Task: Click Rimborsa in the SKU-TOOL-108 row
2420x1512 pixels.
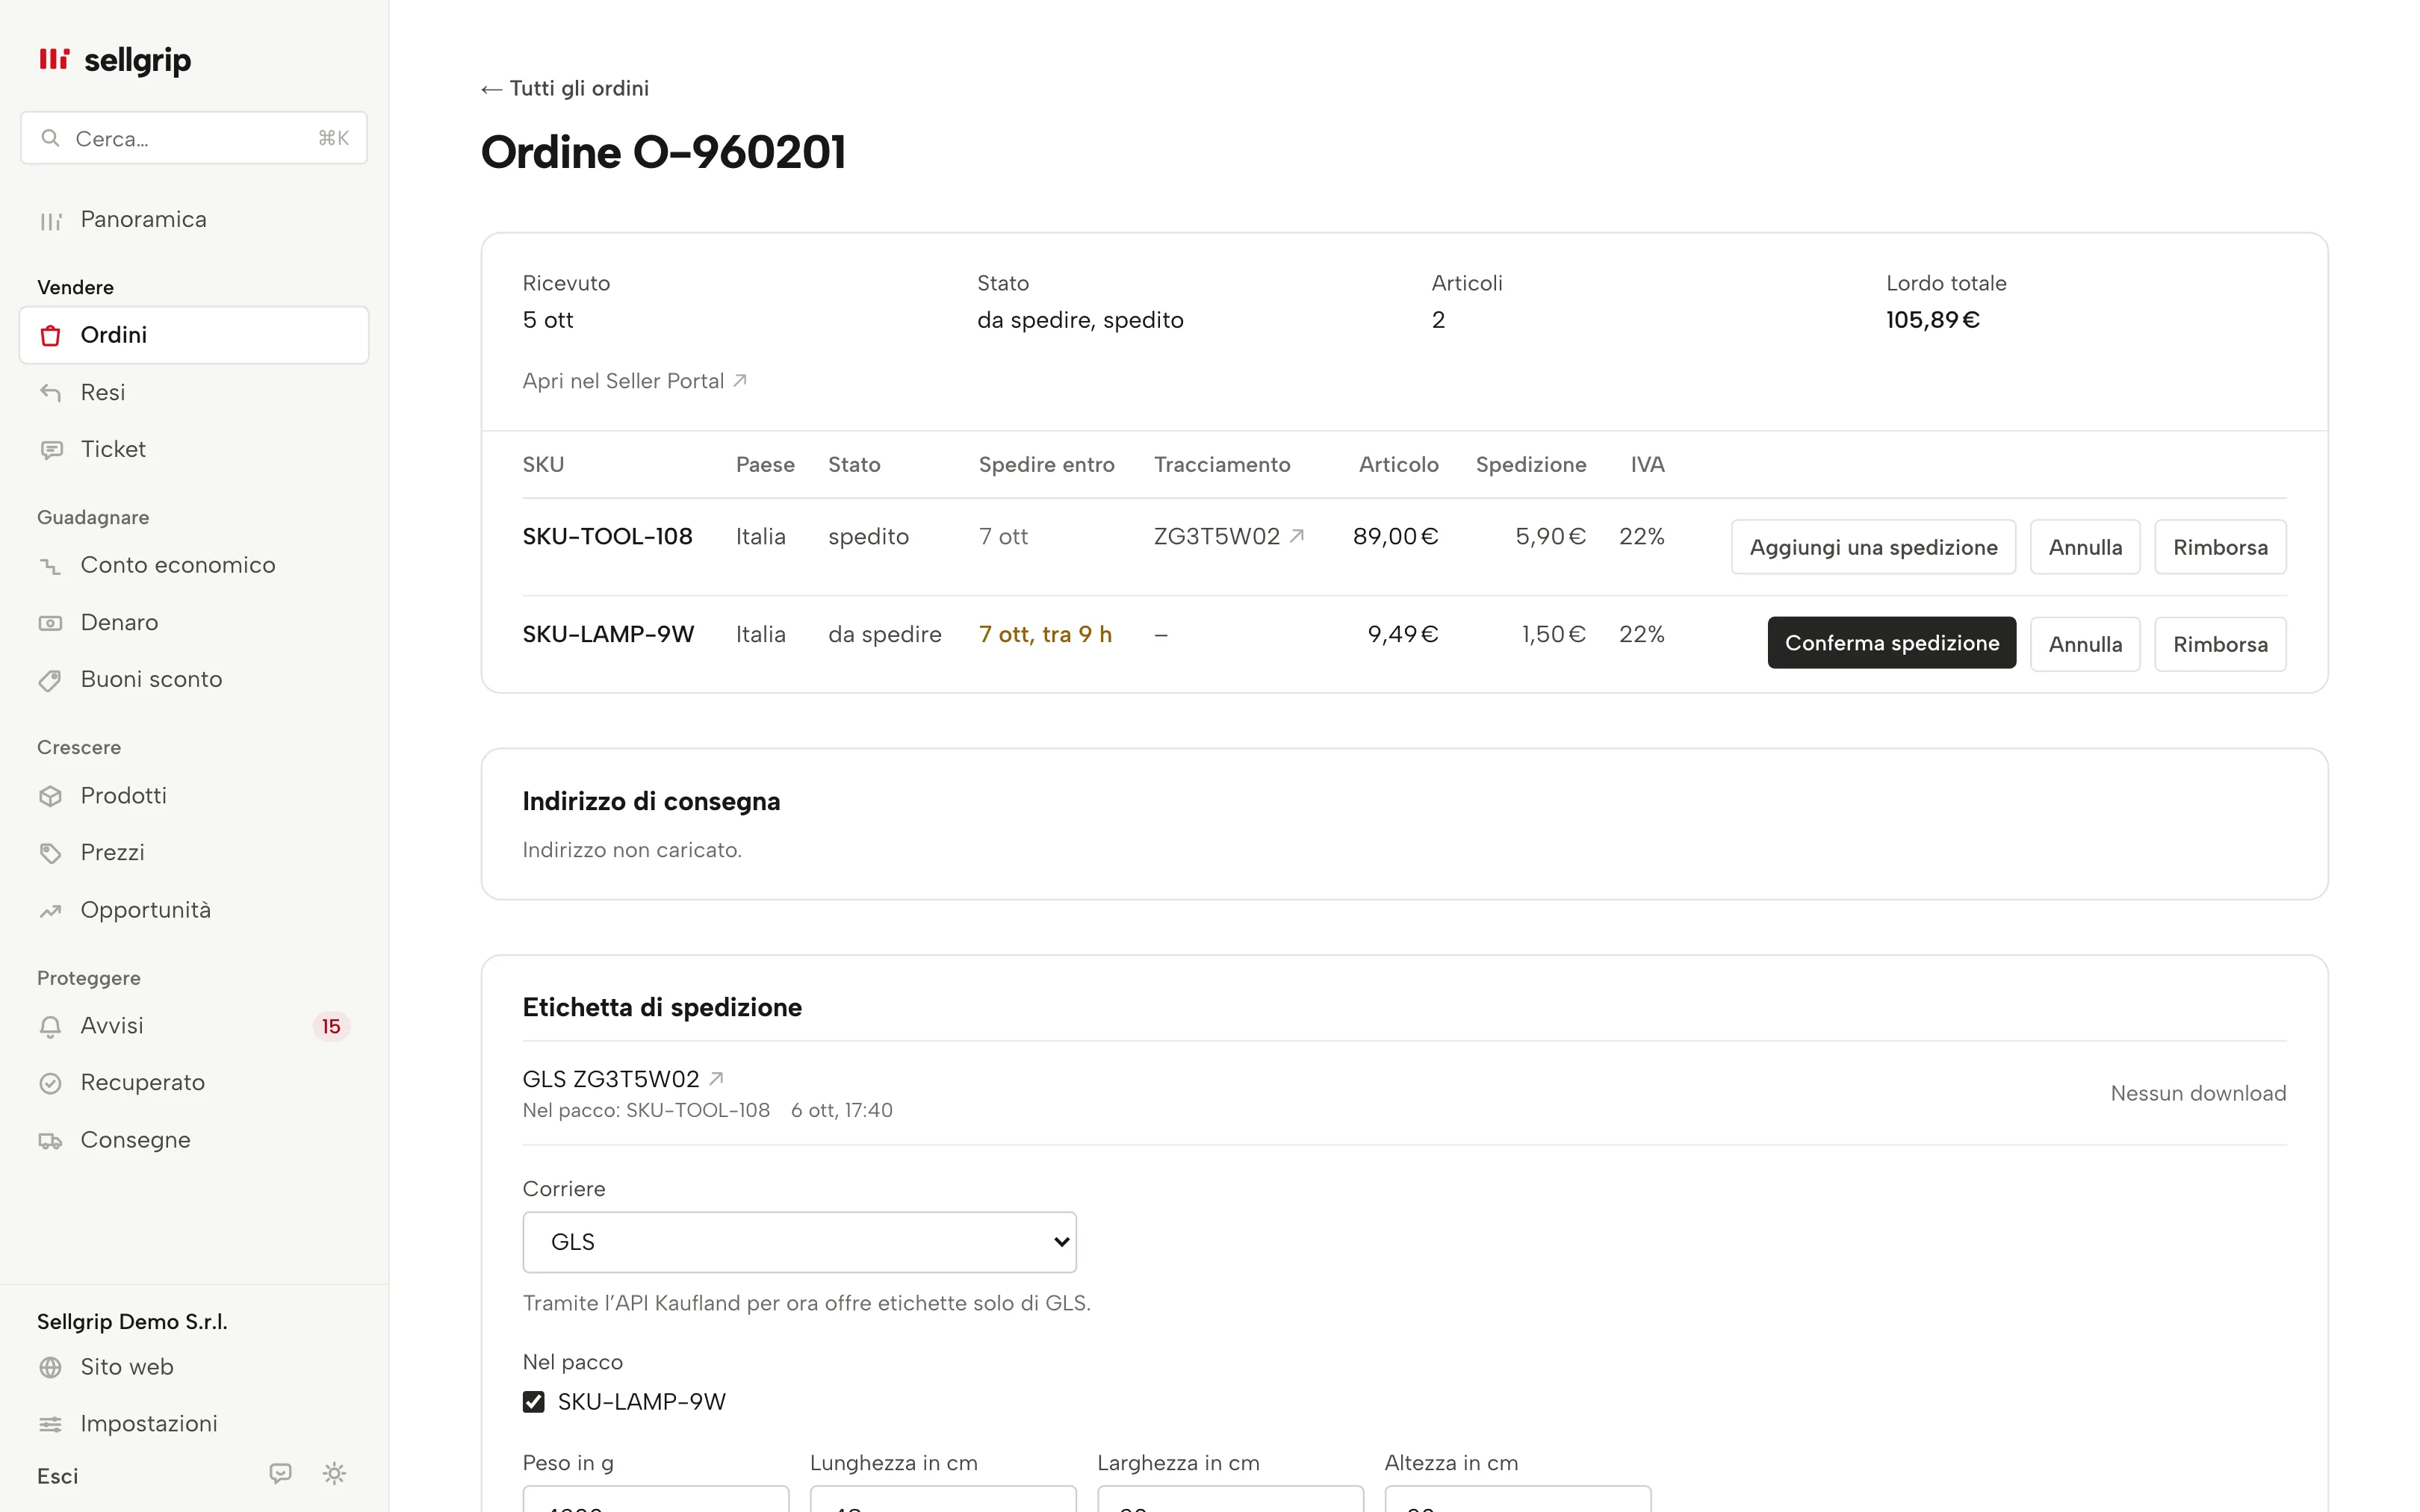Action: (x=2220, y=547)
